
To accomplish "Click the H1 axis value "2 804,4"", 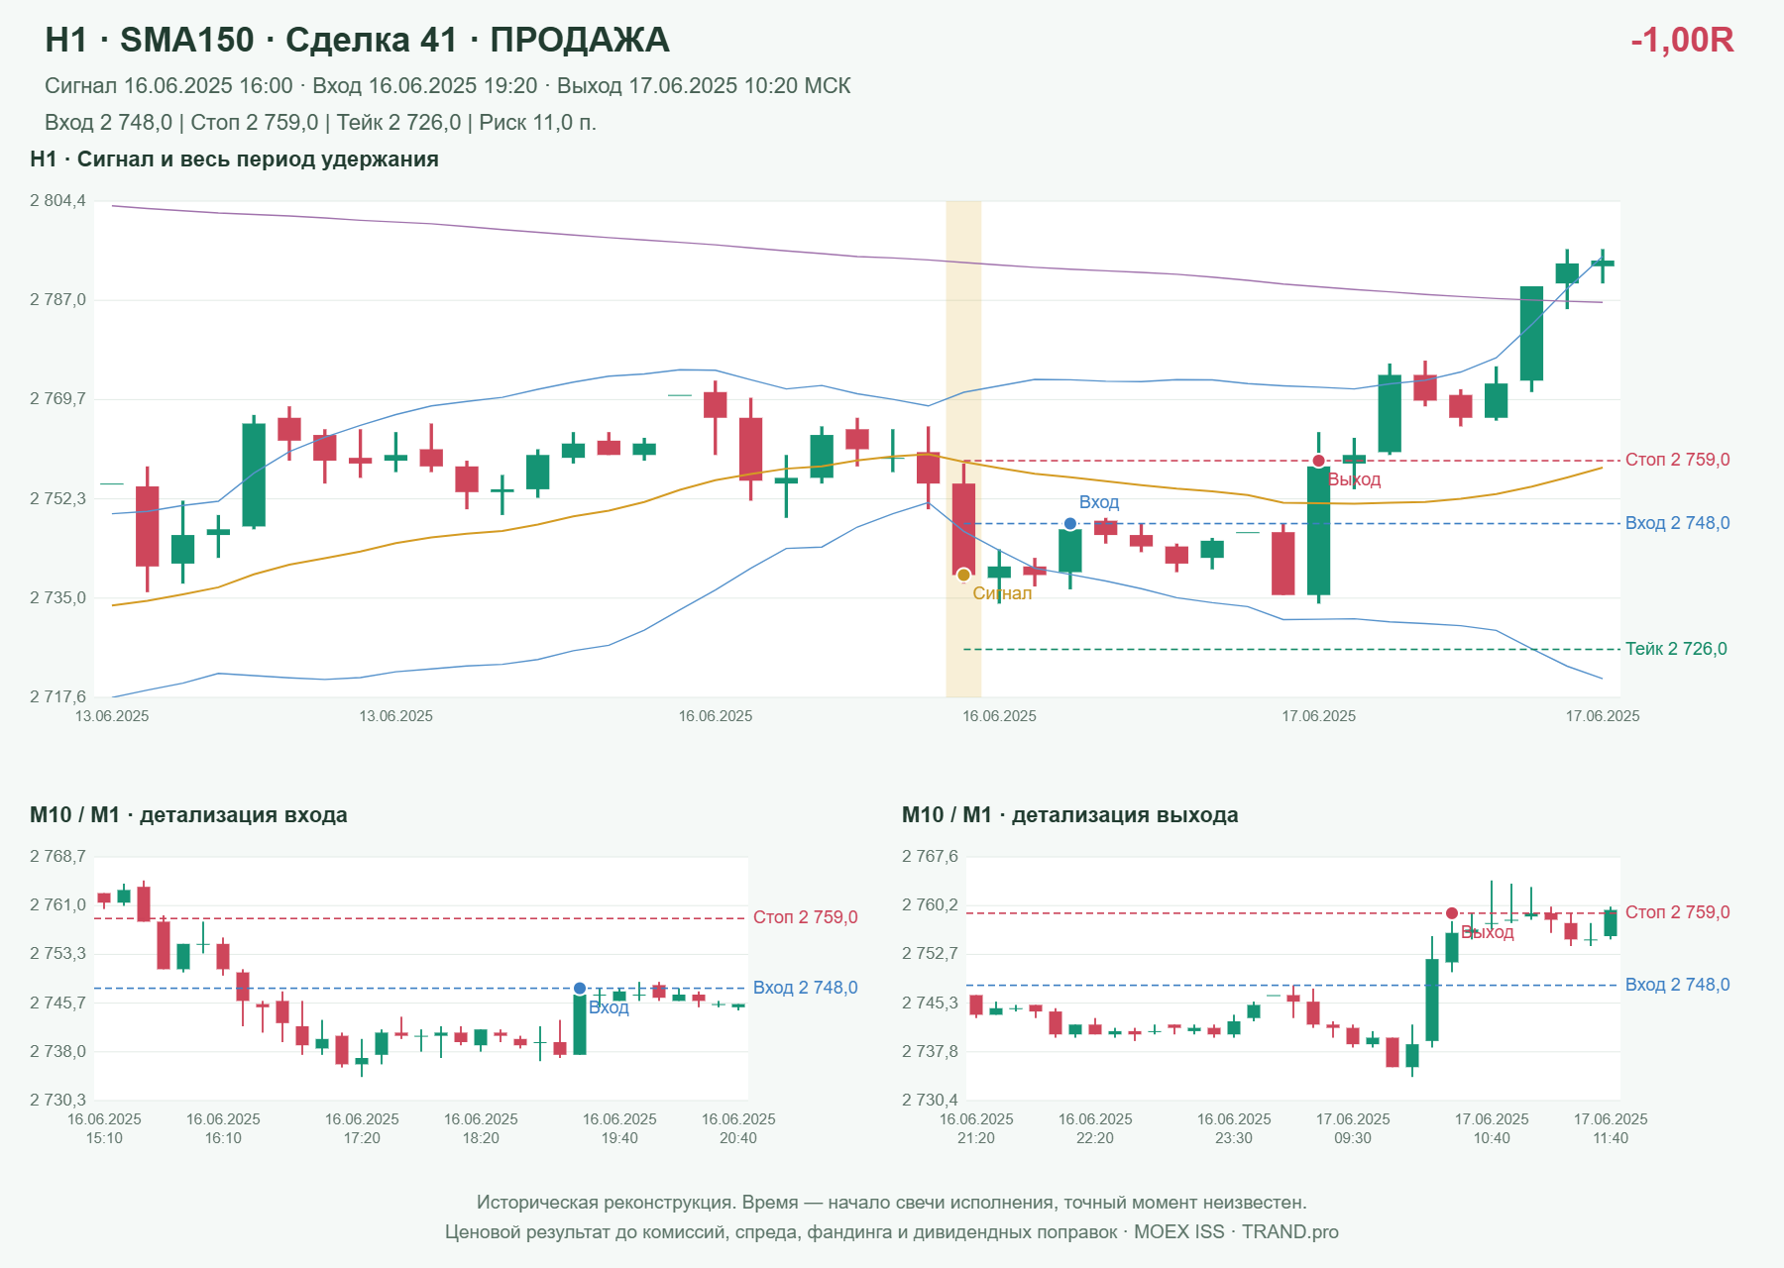I will pos(57,201).
